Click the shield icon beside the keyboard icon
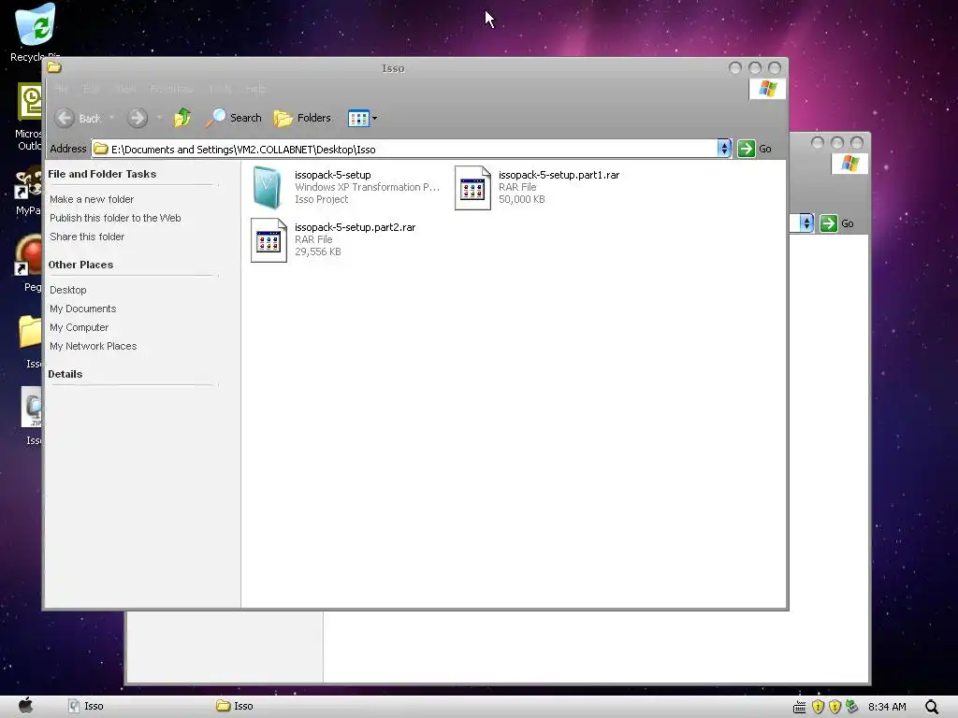Viewport: 958px width, 718px height. pyautogui.click(x=818, y=707)
